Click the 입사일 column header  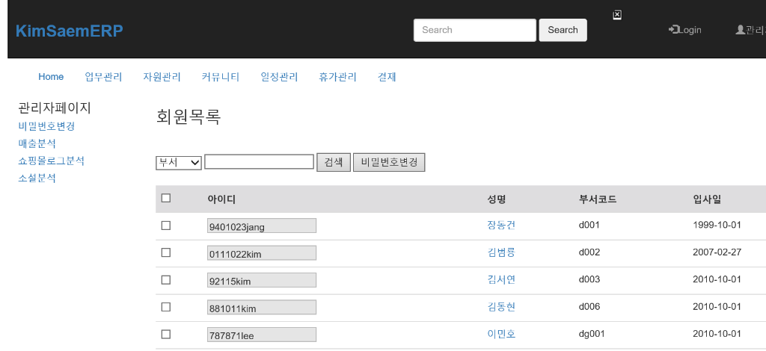[707, 199]
